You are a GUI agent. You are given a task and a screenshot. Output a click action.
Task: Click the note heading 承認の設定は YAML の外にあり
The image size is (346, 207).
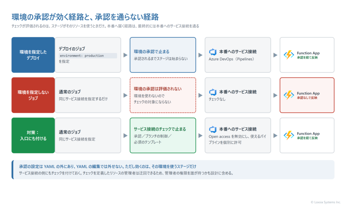point(107,167)
